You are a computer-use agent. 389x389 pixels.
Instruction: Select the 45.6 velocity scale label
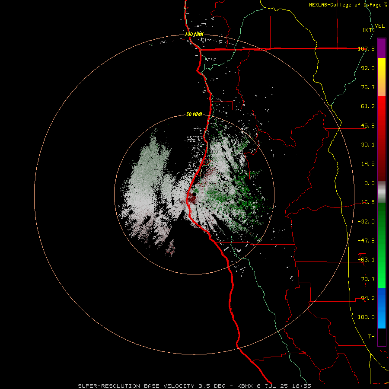[368, 125]
